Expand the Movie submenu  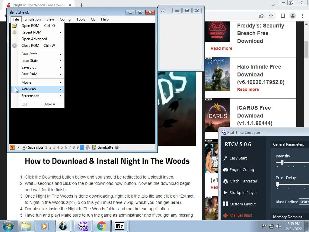[37, 82]
